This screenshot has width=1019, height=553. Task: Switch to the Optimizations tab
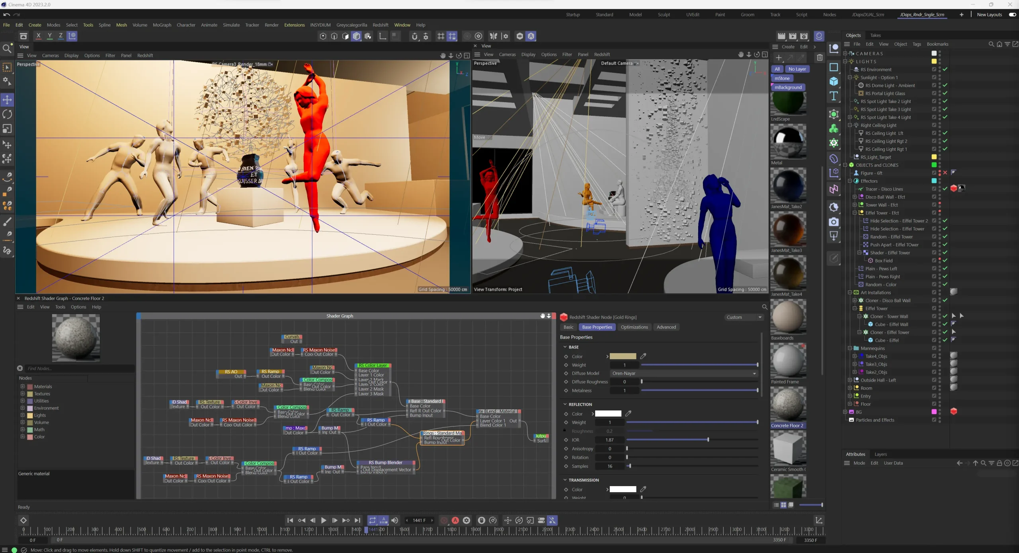click(634, 327)
